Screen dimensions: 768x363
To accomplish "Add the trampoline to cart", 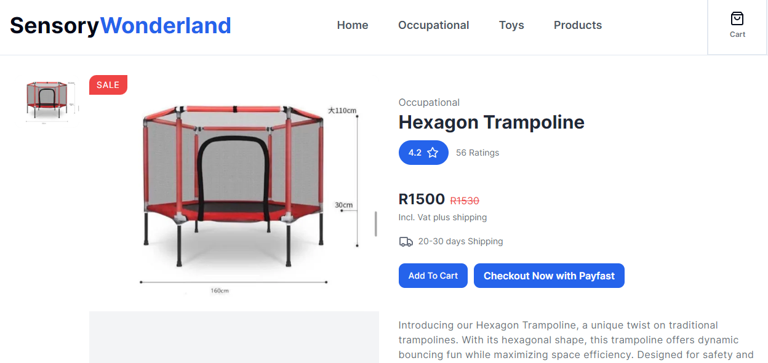I will click(x=433, y=276).
